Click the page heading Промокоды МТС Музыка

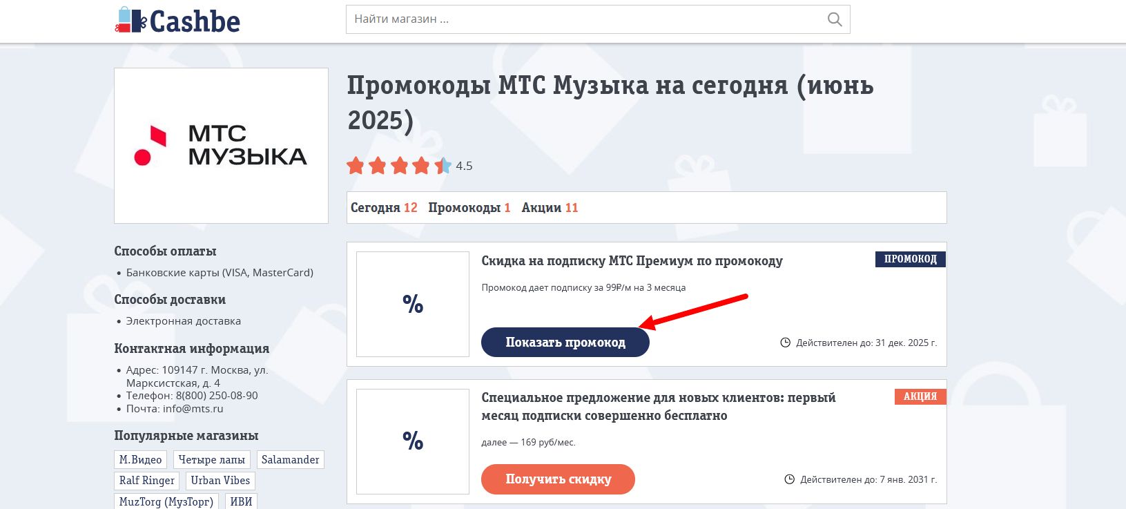click(x=610, y=103)
